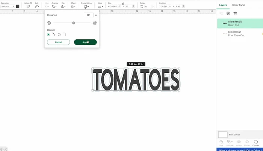This screenshot has width=263, height=151.
Task: Click the Offset tool icon
Action: 73,6
